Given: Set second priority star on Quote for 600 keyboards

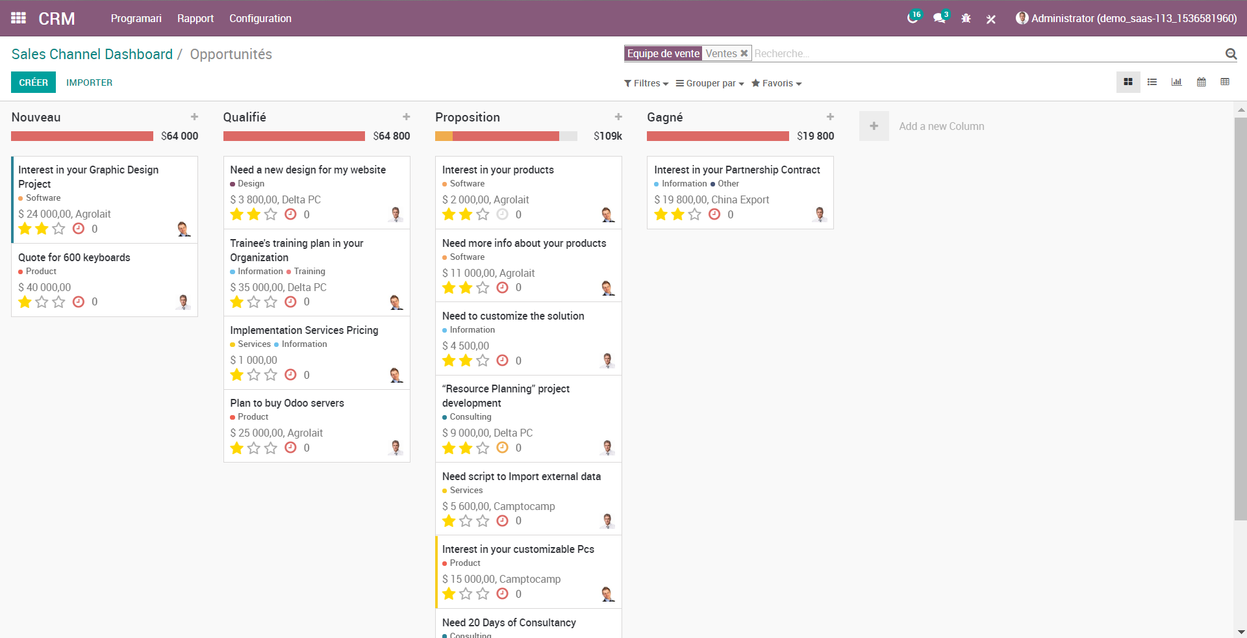Looking at the screenshot, I should [42, 301].
